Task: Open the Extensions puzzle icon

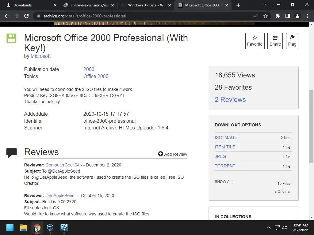Action: 278,16
